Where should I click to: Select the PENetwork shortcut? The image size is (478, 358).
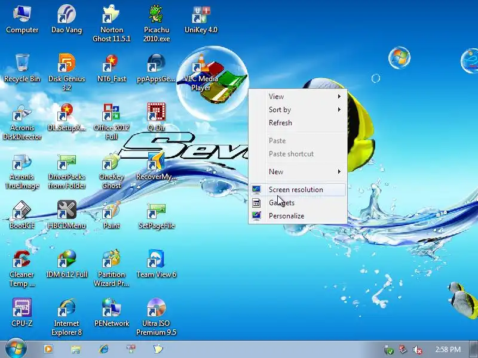point(111,313)
